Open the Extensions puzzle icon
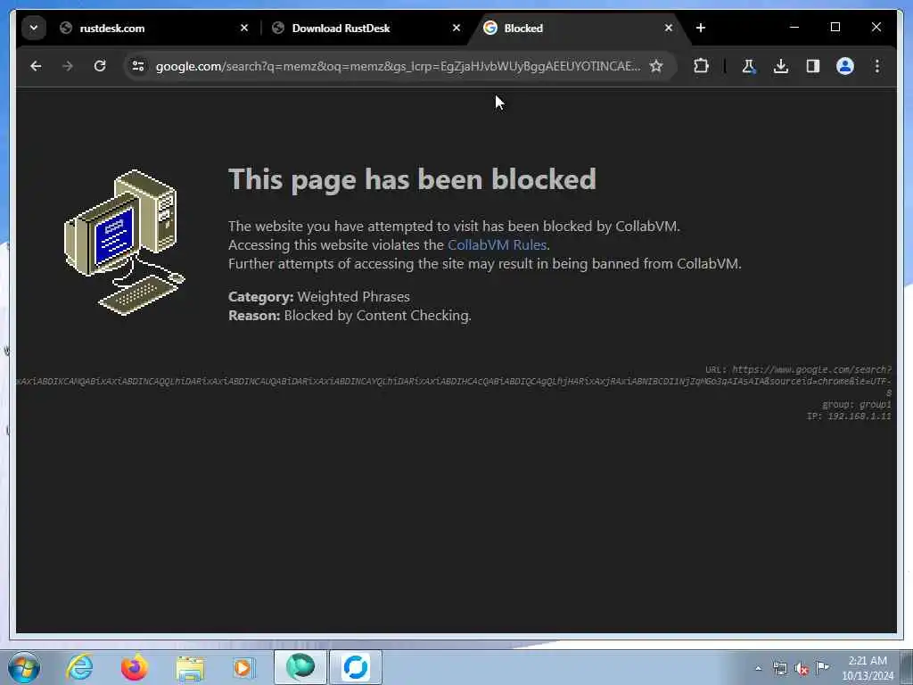Viewport: 913px width, 685px height. point(701,66)
